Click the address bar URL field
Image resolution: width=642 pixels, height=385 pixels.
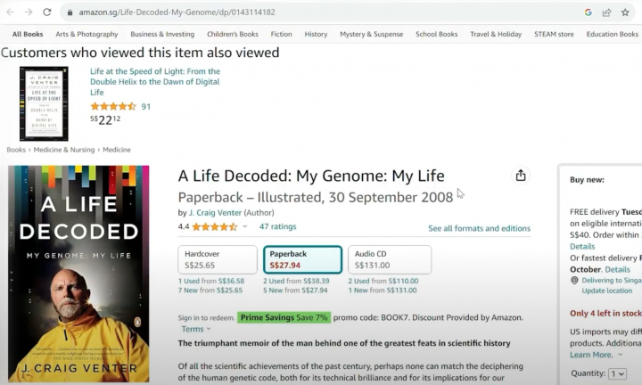[267, 12]
